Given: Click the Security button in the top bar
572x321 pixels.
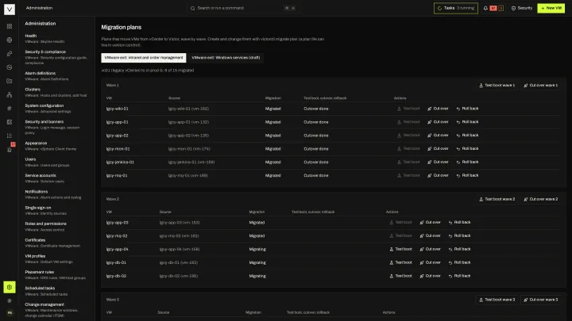Looking at the screenshot, I should click(522, 8).
